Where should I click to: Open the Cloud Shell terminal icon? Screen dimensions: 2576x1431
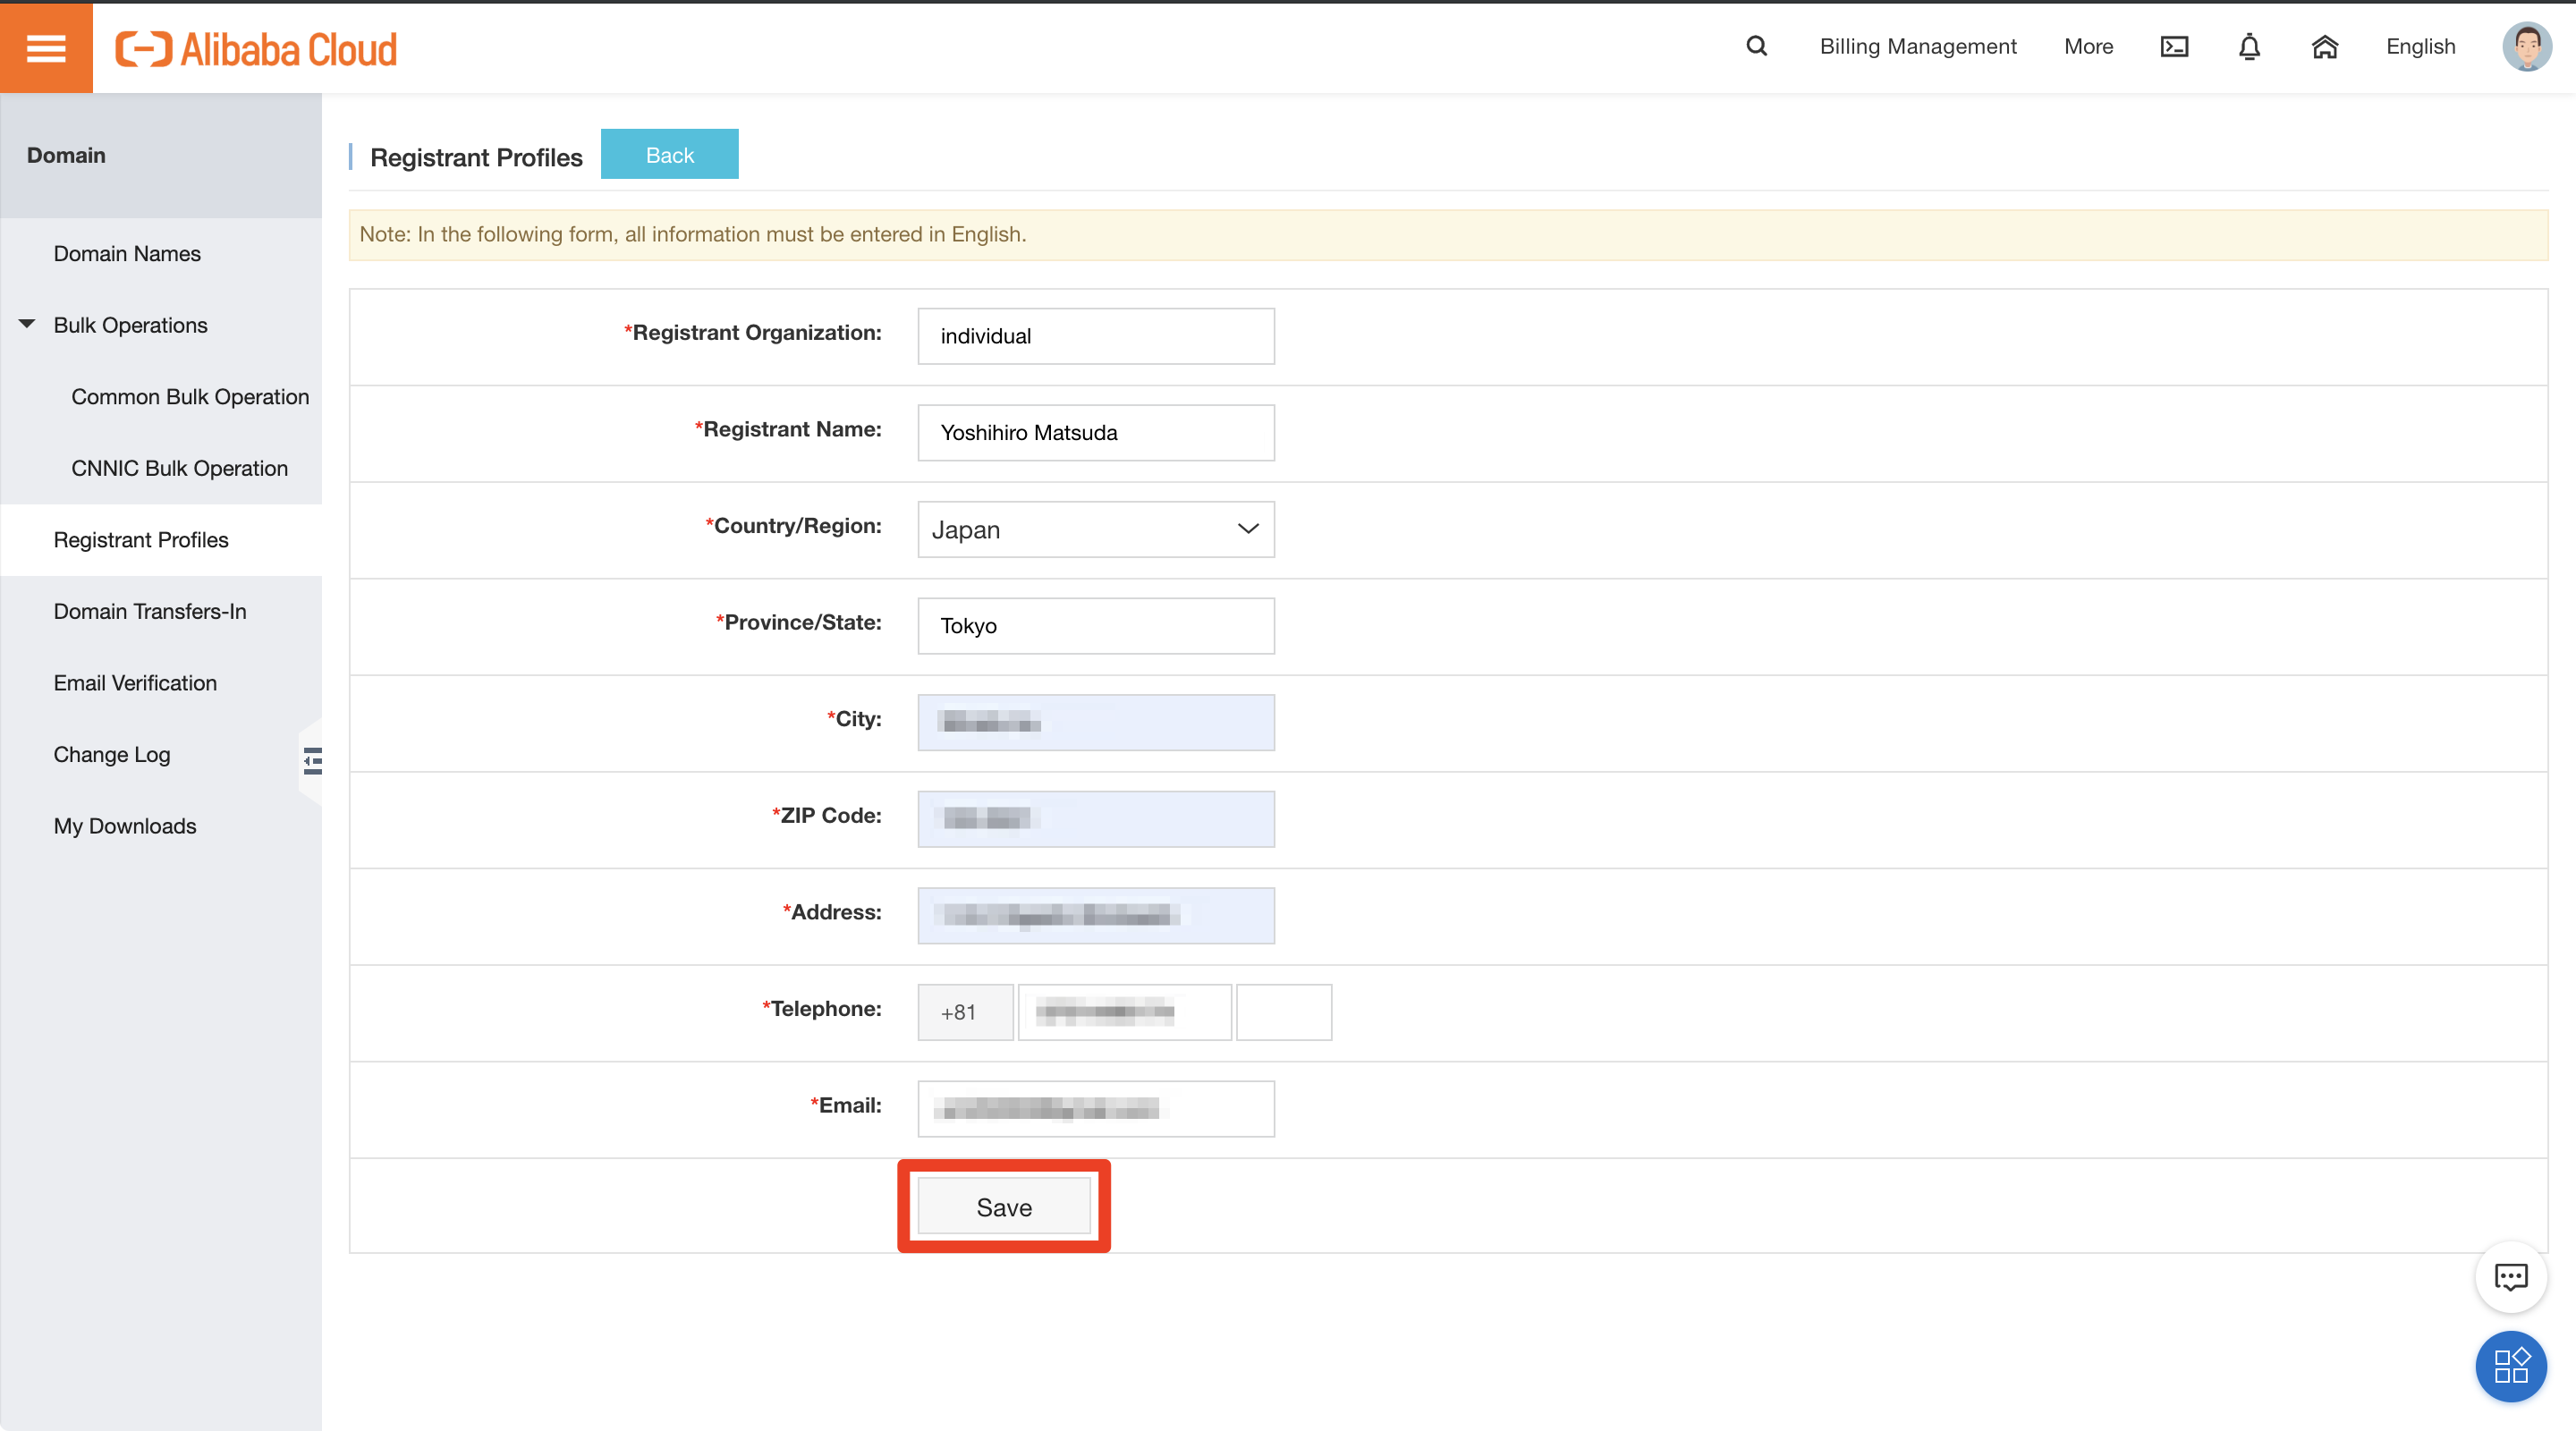(x=2174, y=46)
